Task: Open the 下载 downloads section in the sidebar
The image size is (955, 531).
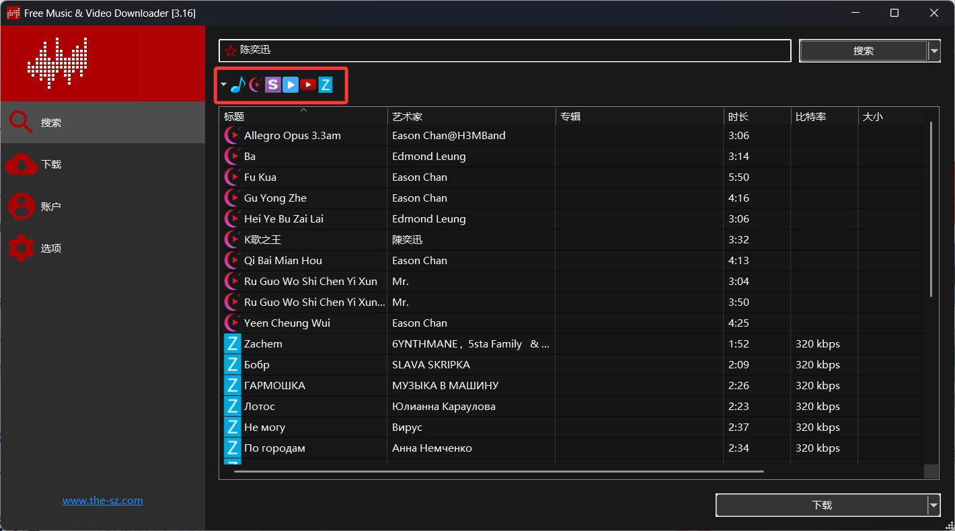Action: [102, 165]
